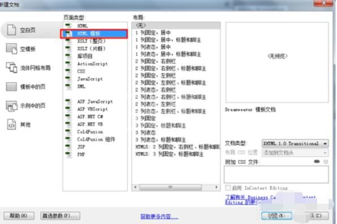Select layout '2 列液态, 右侧栏'
Viewport: 337px width, 224px height.
155,90
